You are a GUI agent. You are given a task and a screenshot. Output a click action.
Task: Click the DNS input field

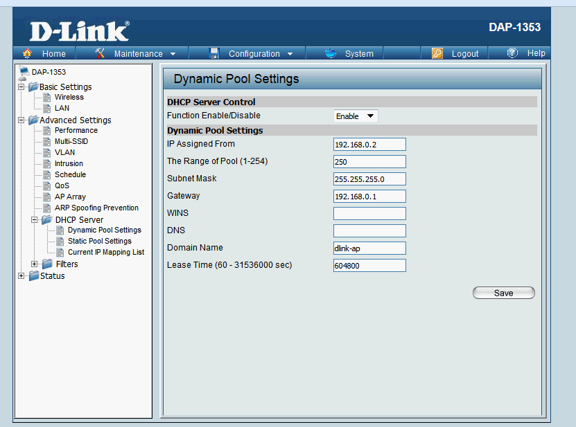tap(369, 230)
